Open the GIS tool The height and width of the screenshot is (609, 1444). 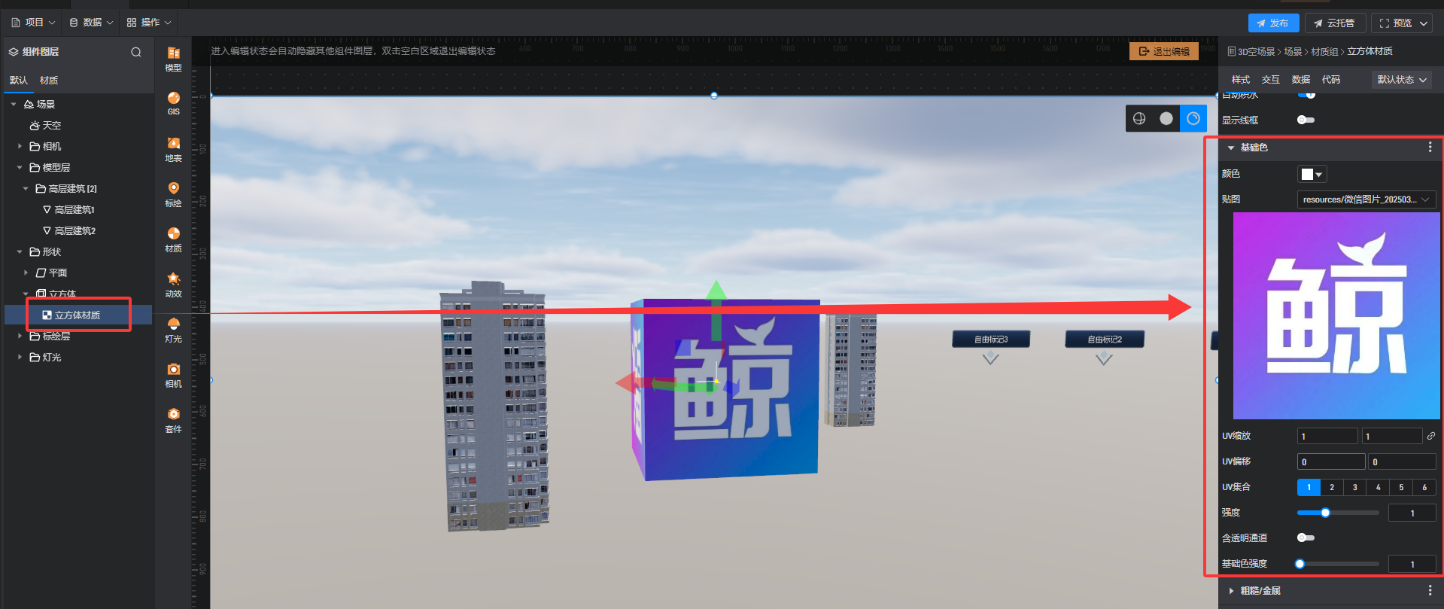click(173, 103)
